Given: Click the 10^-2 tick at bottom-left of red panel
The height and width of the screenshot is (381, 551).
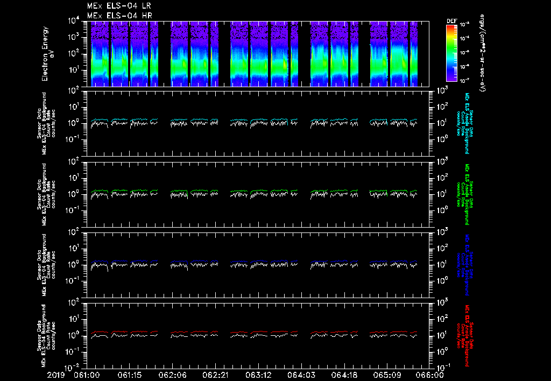Looking at the screenshot, I should click(73, 368).
